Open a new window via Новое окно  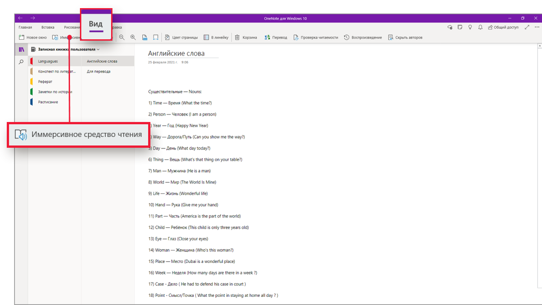pyautogui.click(x=33, y=38)
